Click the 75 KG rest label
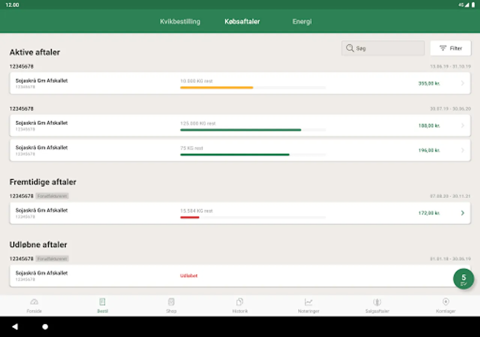Screen dimensions: 480x337 [x=192, y=148]
